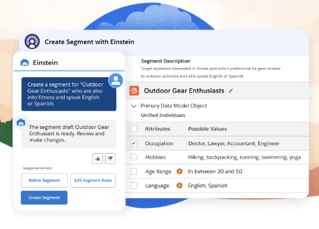Click Einstein's segment draft reply message
Viewport: 319px width, 229px height.
tap(68, 134)
